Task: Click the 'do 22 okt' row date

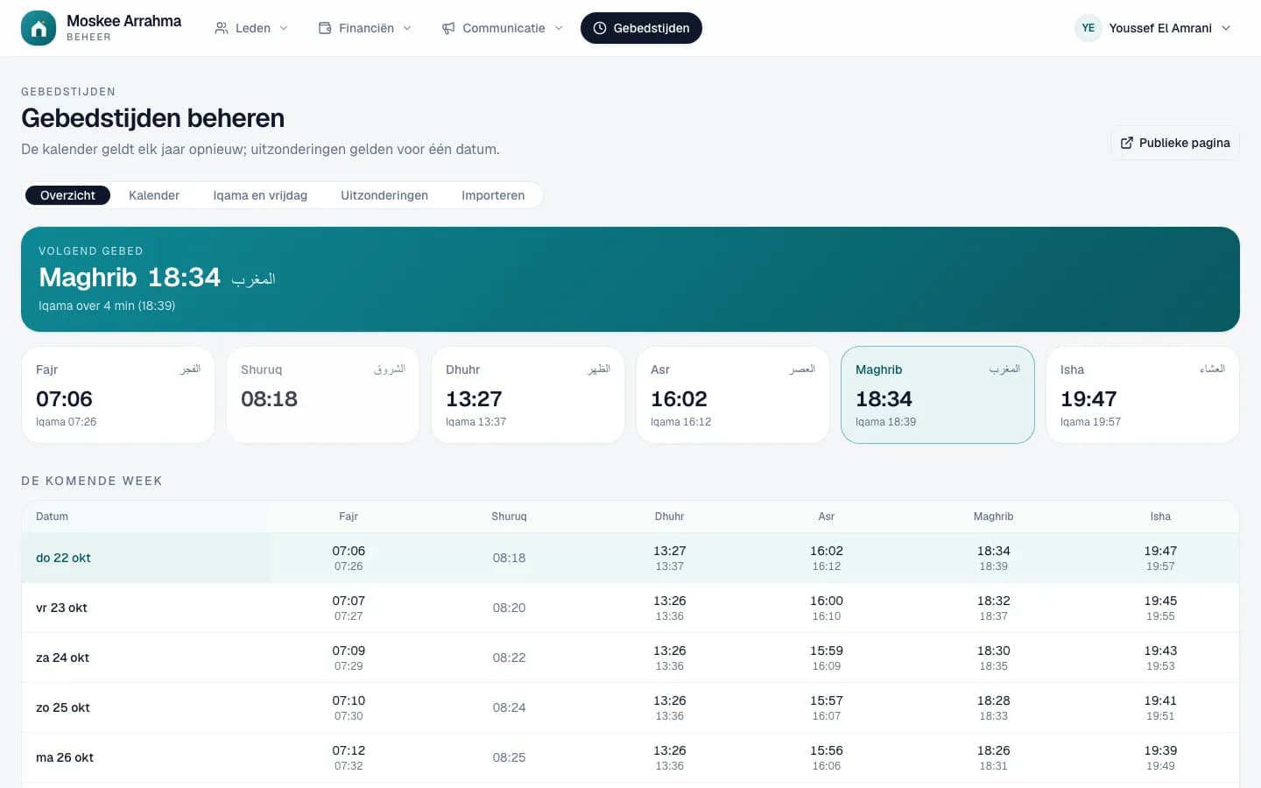Action: pos(63,558)
